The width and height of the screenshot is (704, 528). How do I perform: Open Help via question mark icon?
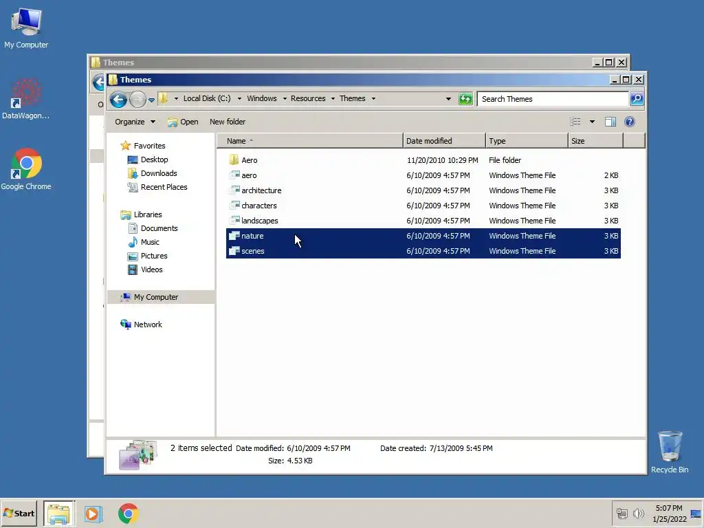tap(630, 122)
